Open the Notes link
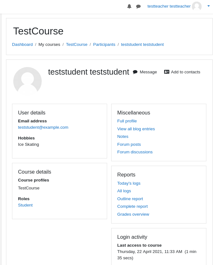 [123, 136]
